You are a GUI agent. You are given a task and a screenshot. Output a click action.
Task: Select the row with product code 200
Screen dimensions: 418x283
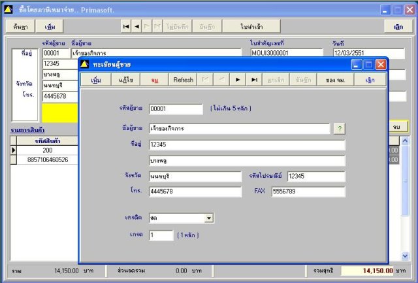[x=47, y=150]
